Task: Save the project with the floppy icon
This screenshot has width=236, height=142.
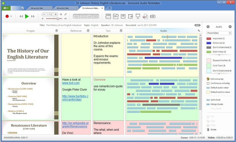Action: click(x=23, y=8)
